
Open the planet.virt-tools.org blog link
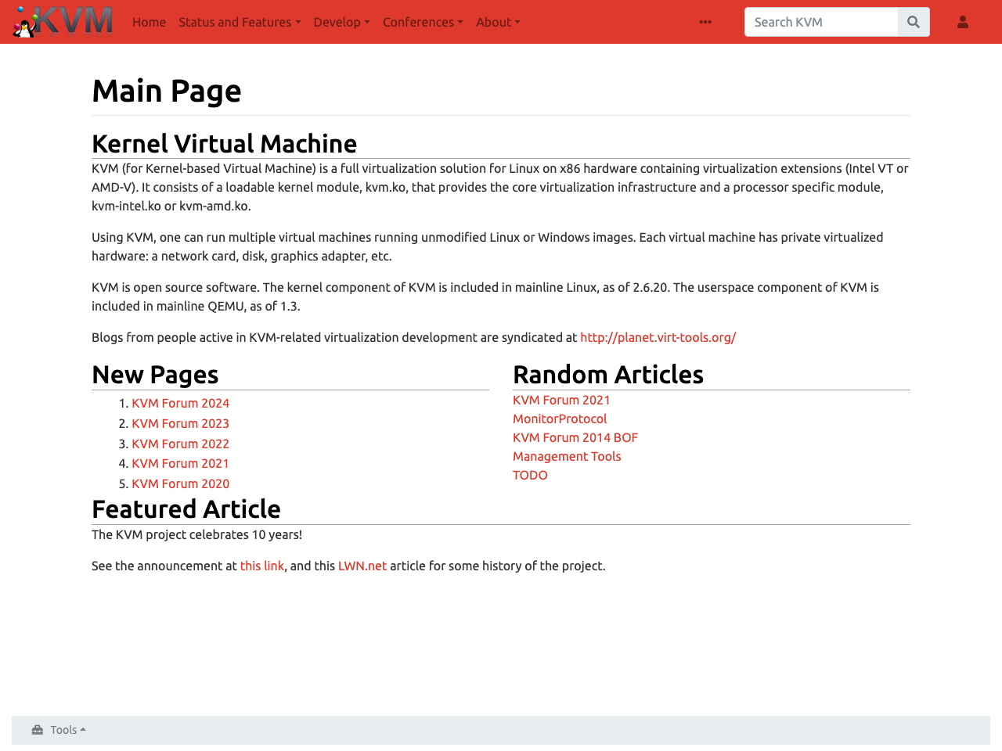[x=658, y=336]
